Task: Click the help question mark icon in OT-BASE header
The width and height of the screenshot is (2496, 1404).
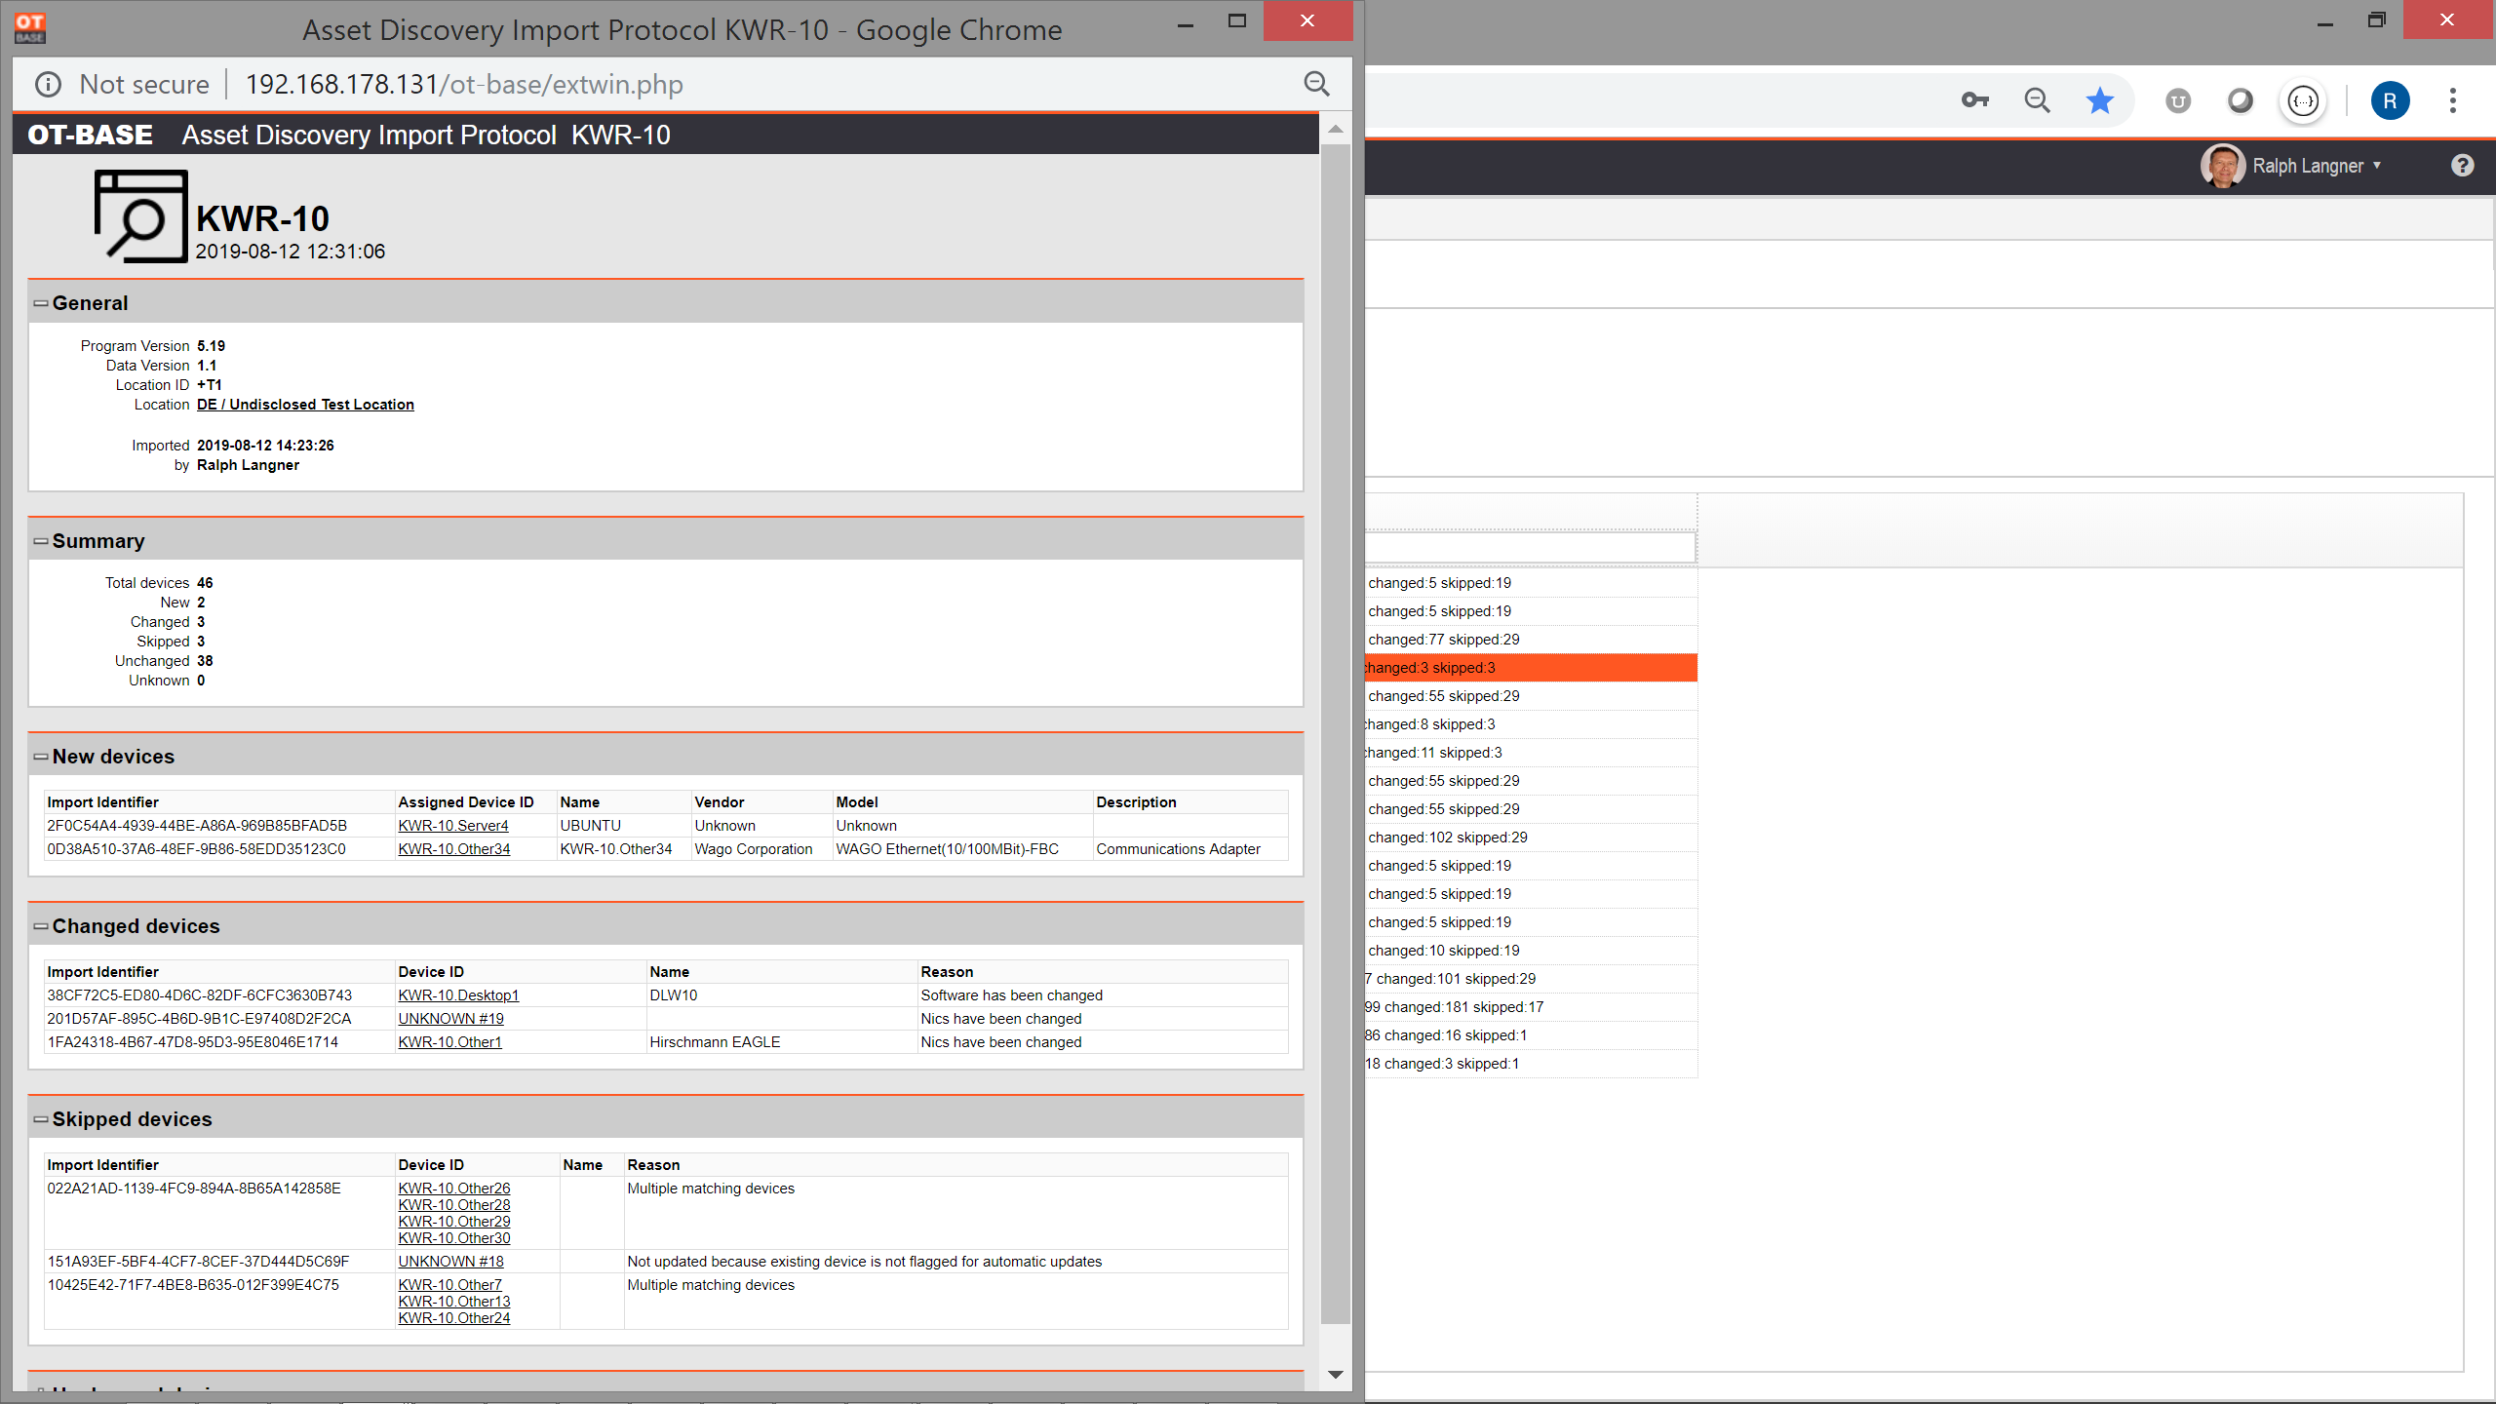Action: 2462,166
